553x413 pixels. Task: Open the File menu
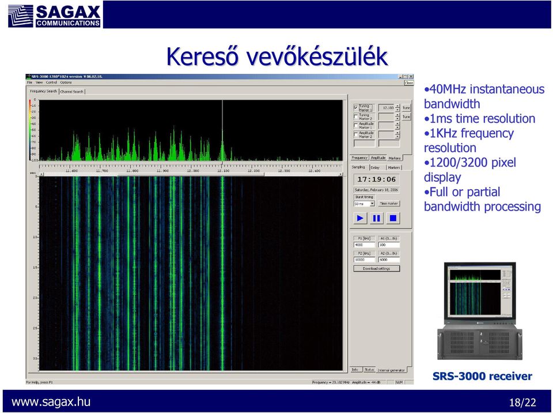(x=29, y=82)
